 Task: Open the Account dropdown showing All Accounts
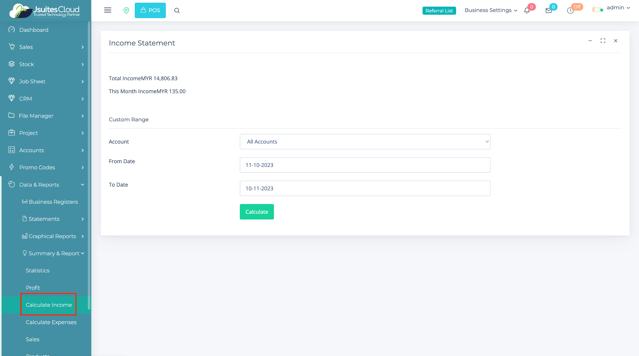coord(365,142)
